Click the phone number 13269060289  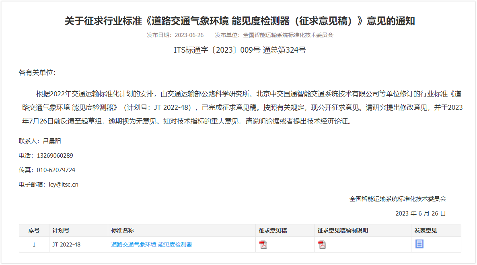55,156
